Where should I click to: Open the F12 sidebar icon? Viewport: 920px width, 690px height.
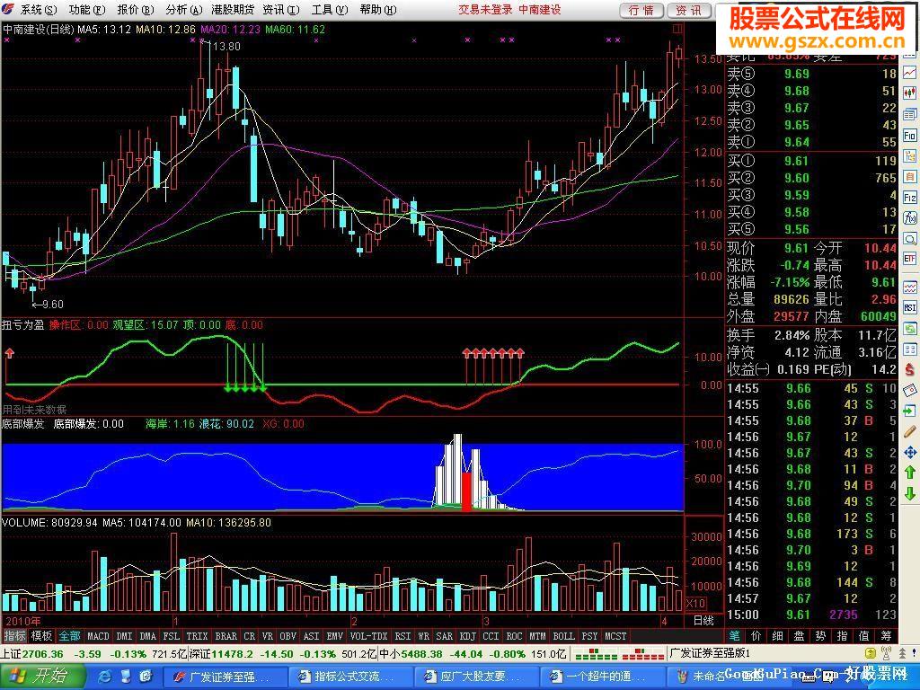point(909,197)
